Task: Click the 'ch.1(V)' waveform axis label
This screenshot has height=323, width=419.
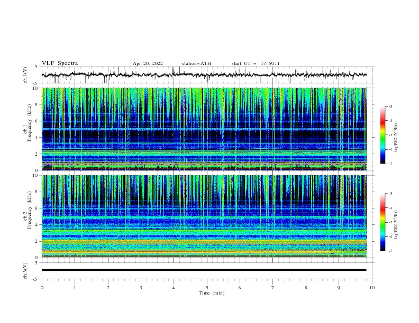Action: [x=25, y=75]
